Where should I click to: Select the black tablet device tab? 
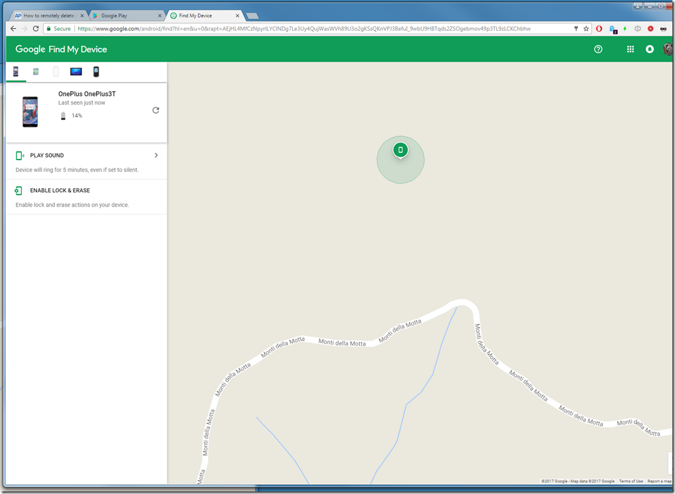coord(76,72)
